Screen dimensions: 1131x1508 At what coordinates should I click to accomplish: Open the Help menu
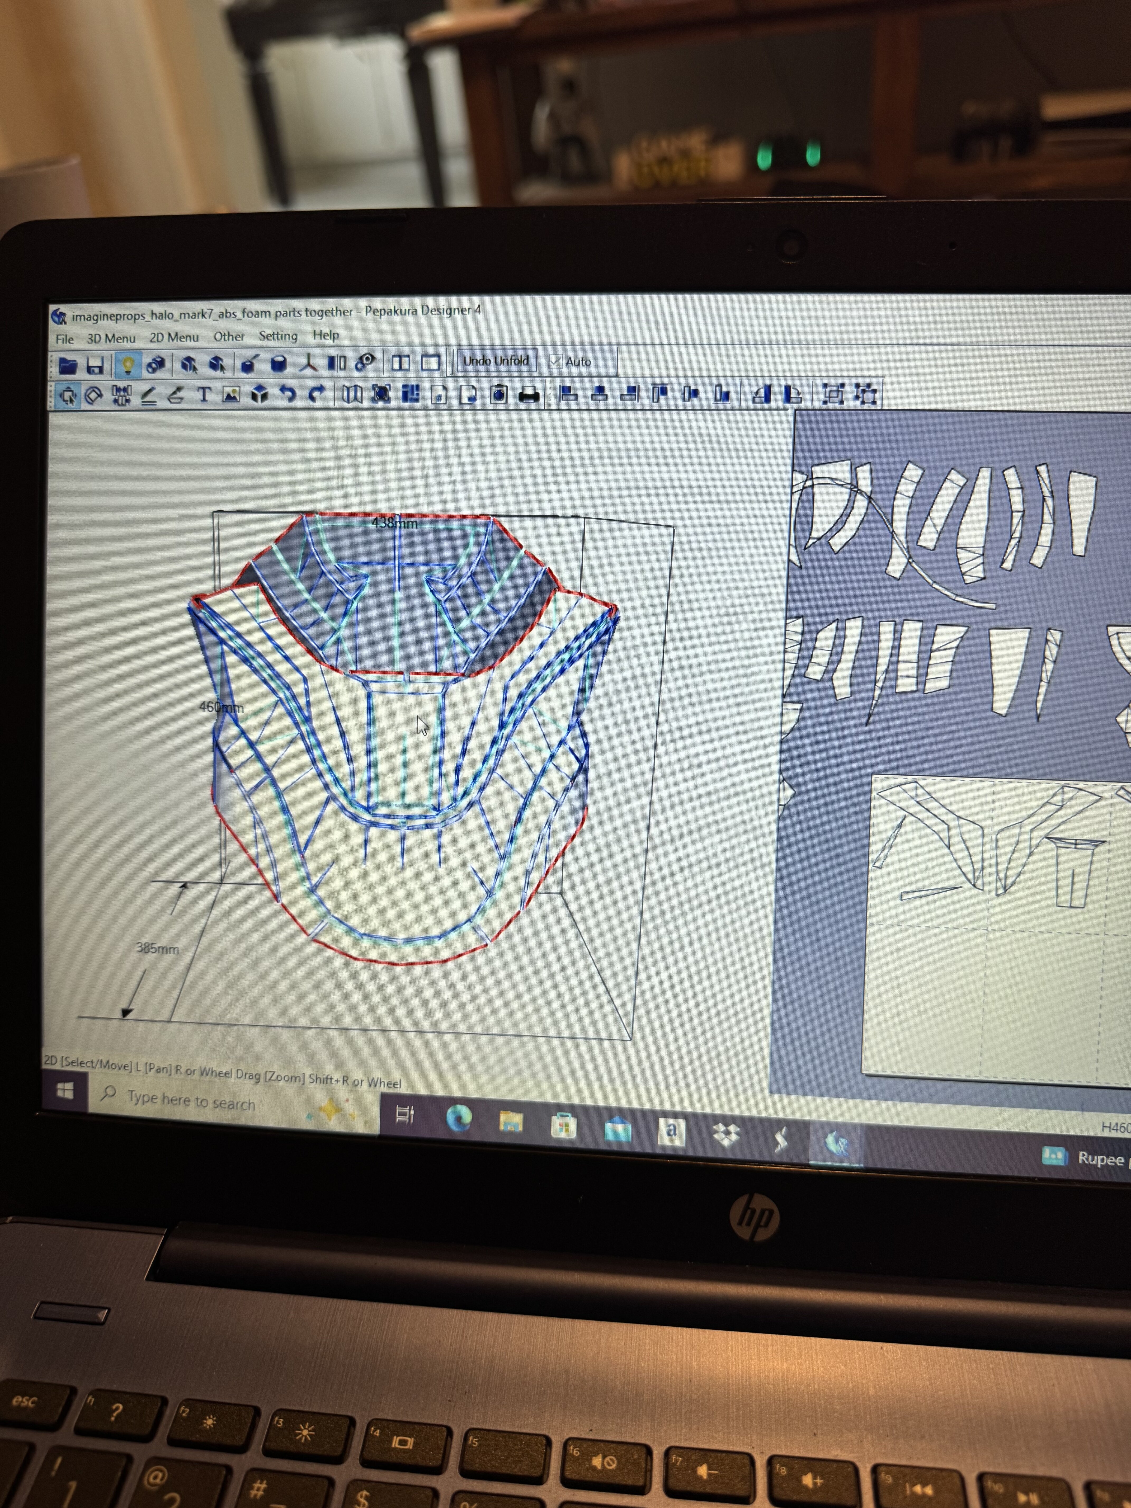326,335
